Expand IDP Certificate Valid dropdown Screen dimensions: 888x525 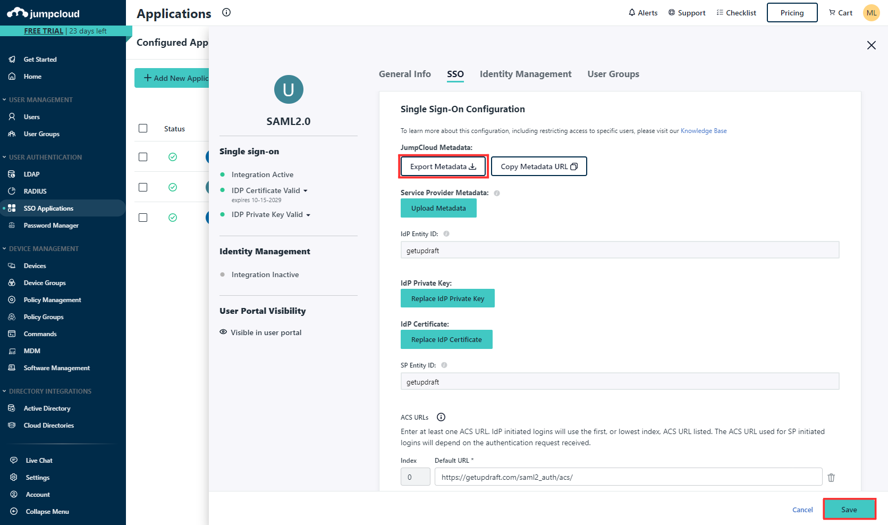(x=305, y=191)
